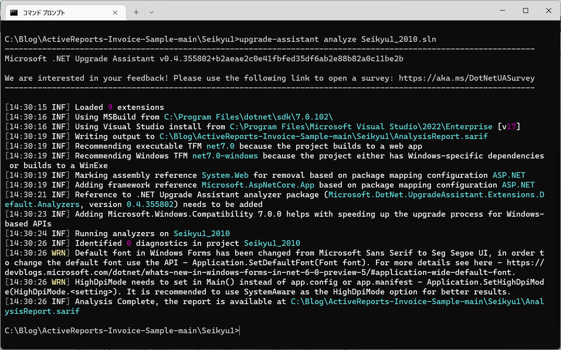Click the v17 Visual Studio version tag

click(509, 127)
